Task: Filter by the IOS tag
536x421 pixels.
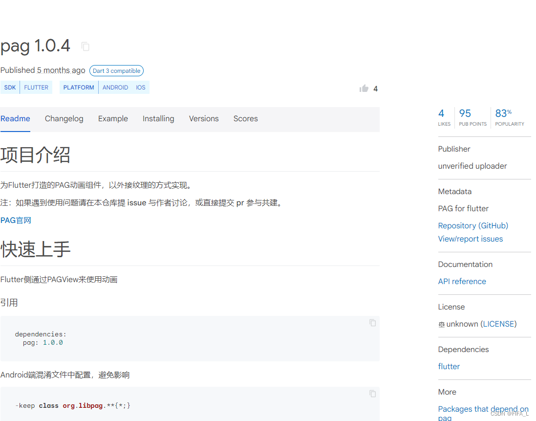Action: 141,88
